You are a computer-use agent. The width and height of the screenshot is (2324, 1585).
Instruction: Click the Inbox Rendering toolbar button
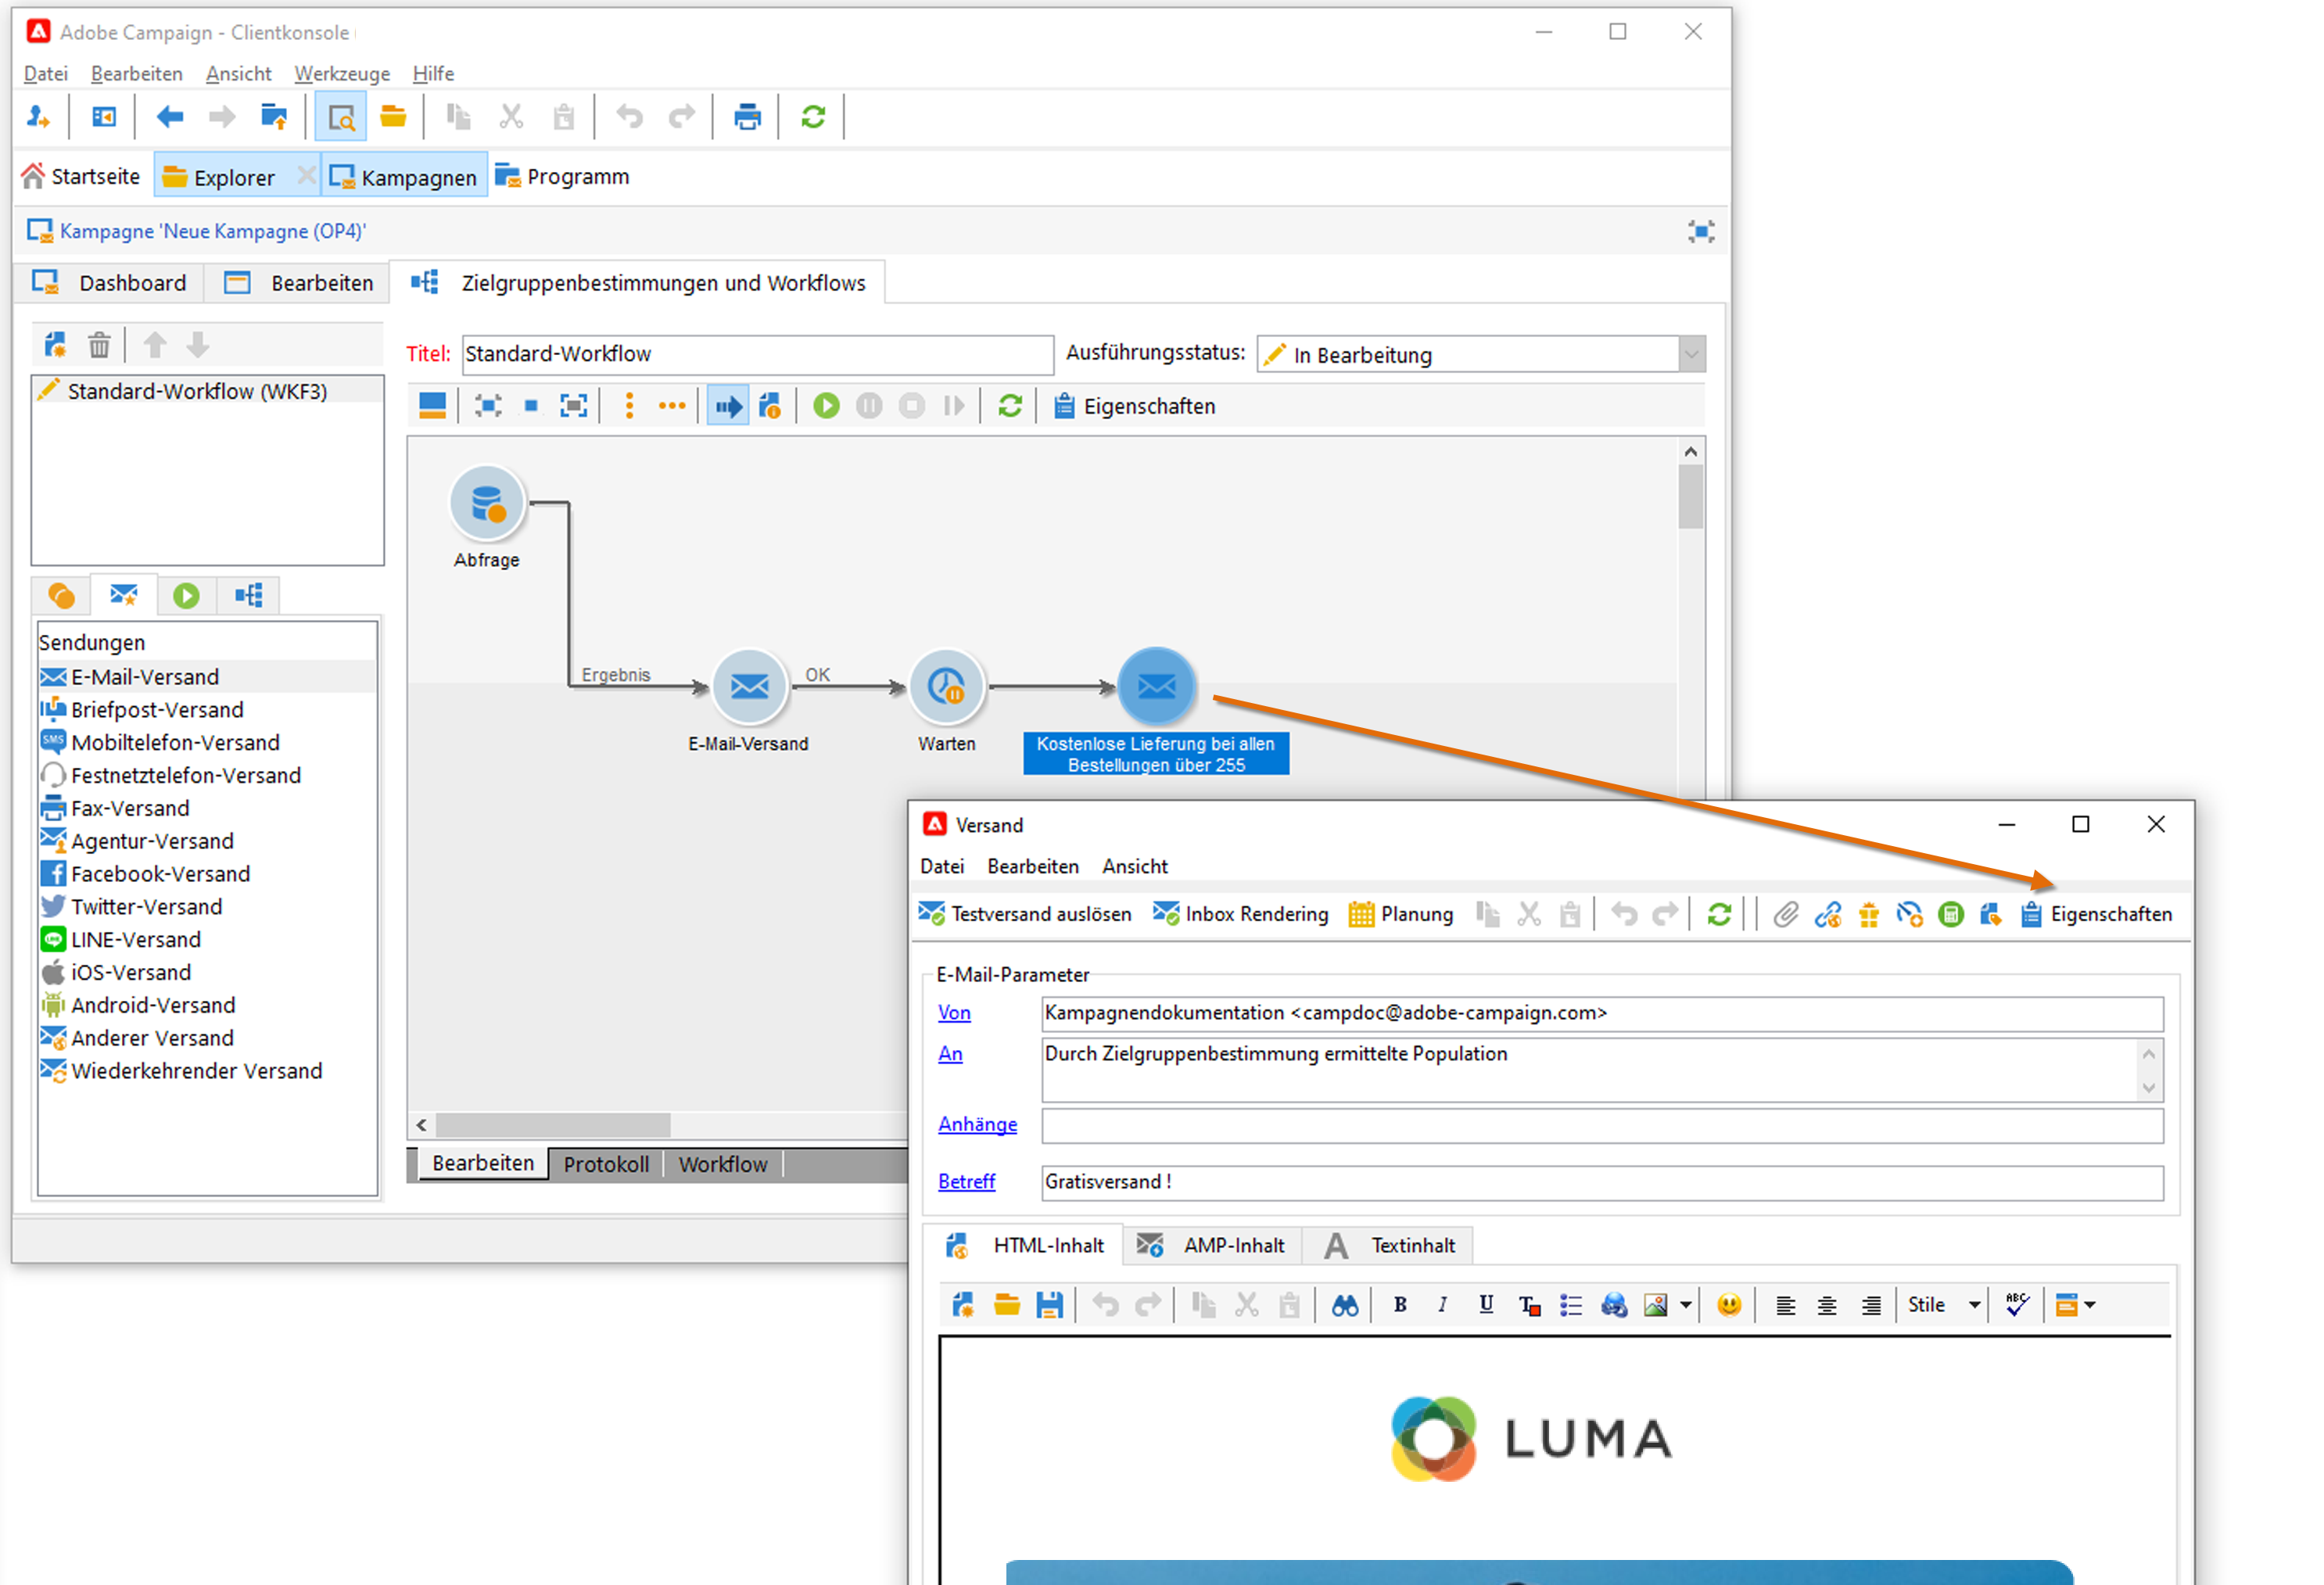pos(1241,914)
